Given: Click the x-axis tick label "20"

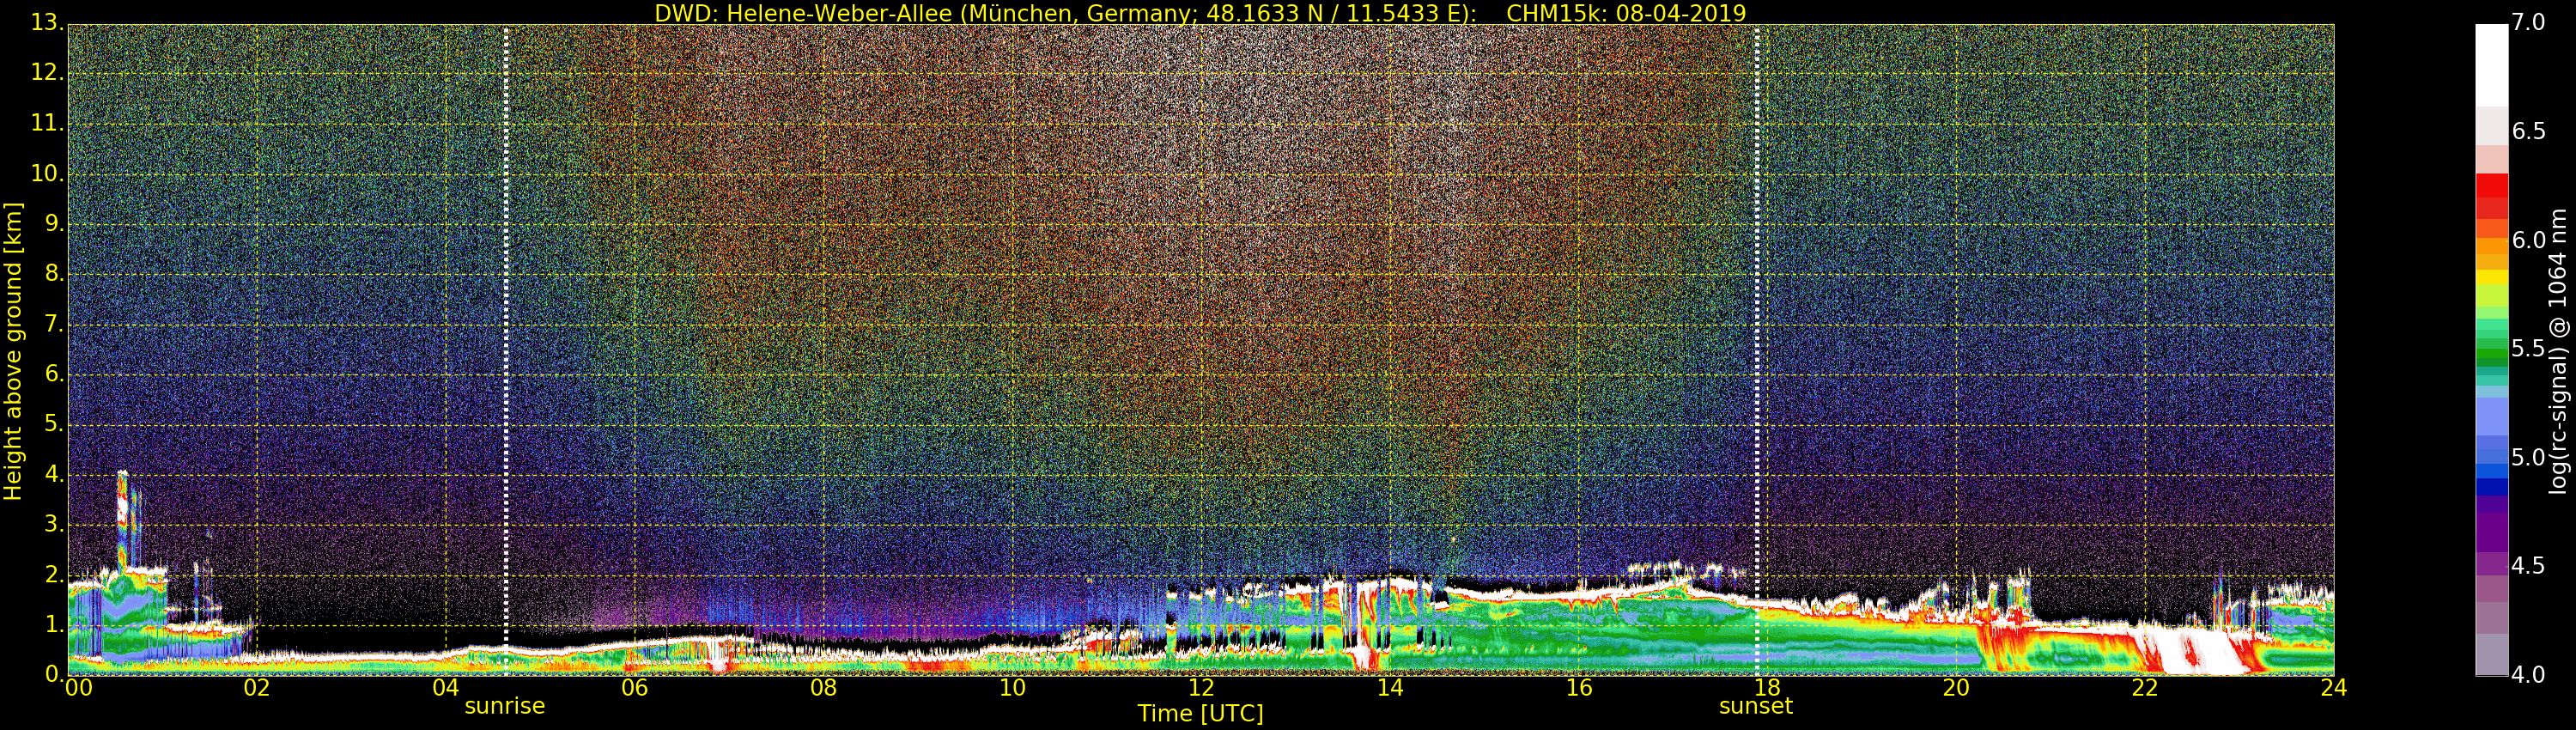Looking at the screenshot, I should pos(1956,688).
